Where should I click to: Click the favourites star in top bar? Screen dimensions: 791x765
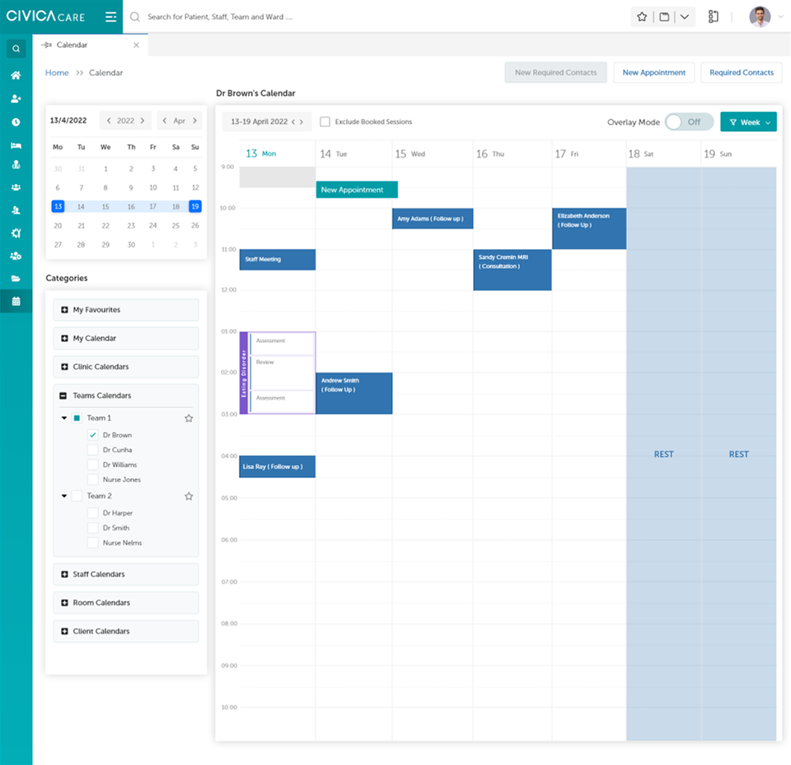[642, 16]
